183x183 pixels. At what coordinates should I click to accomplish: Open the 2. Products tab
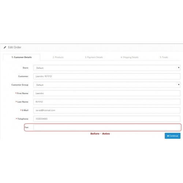[58, 57]
